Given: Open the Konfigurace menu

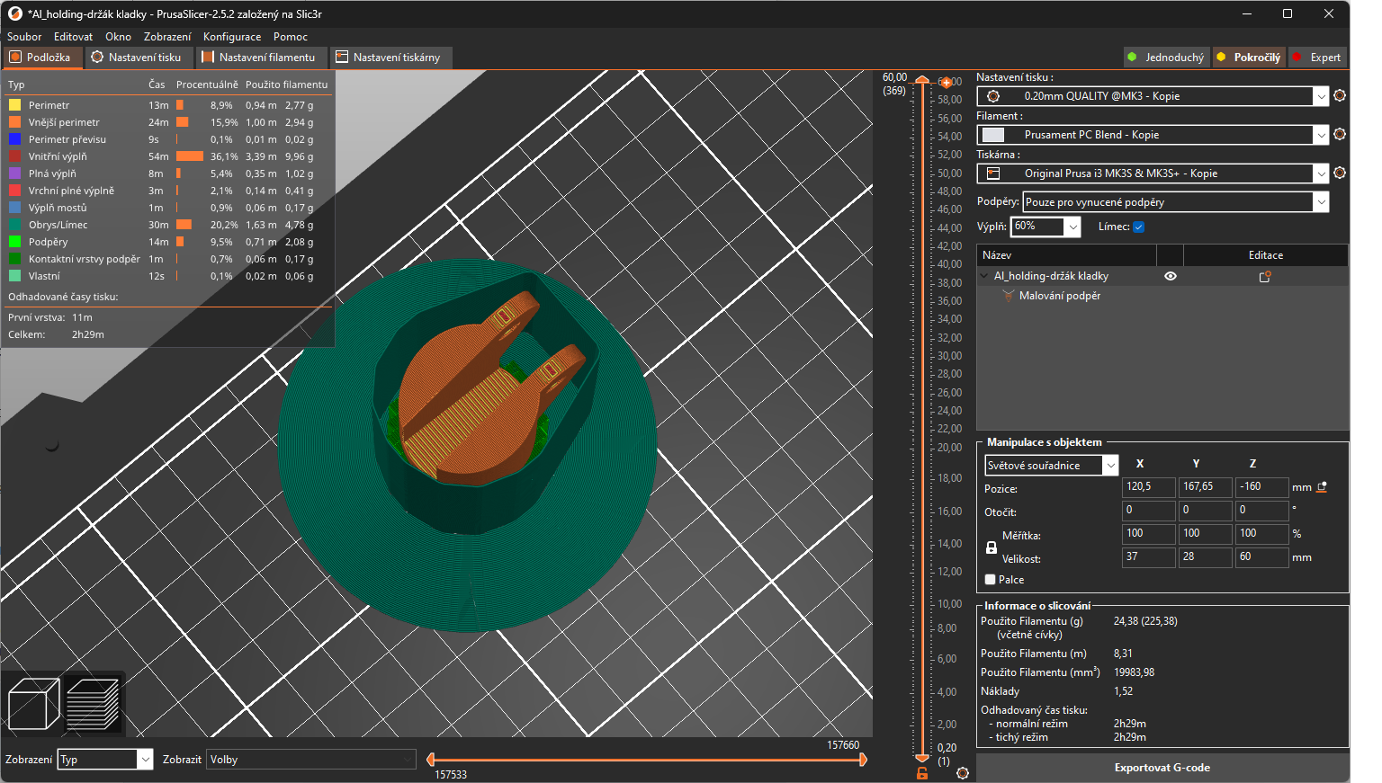Looking at the screenshot, I should point(231,37).
